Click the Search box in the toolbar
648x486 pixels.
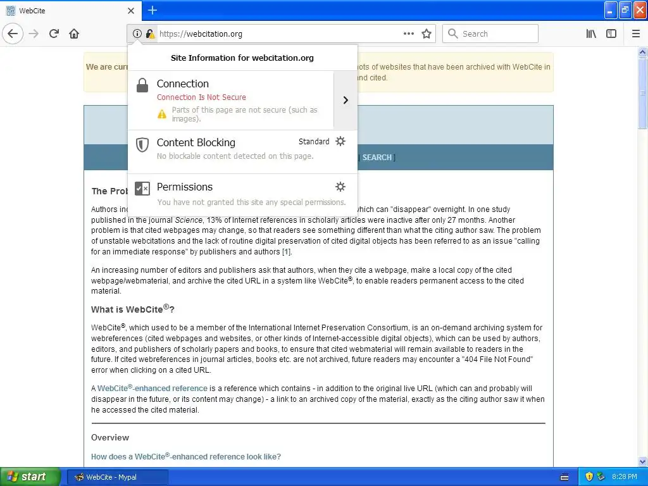point(490,34)
